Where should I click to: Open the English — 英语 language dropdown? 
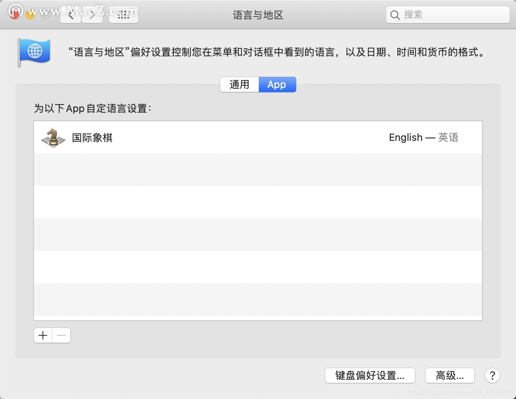424,137
